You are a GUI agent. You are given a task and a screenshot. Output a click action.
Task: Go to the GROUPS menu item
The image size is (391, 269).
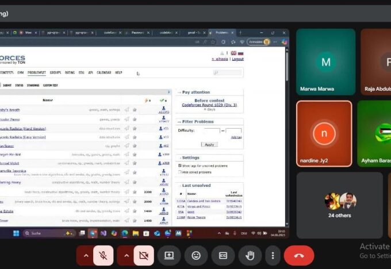click(56, 73)
